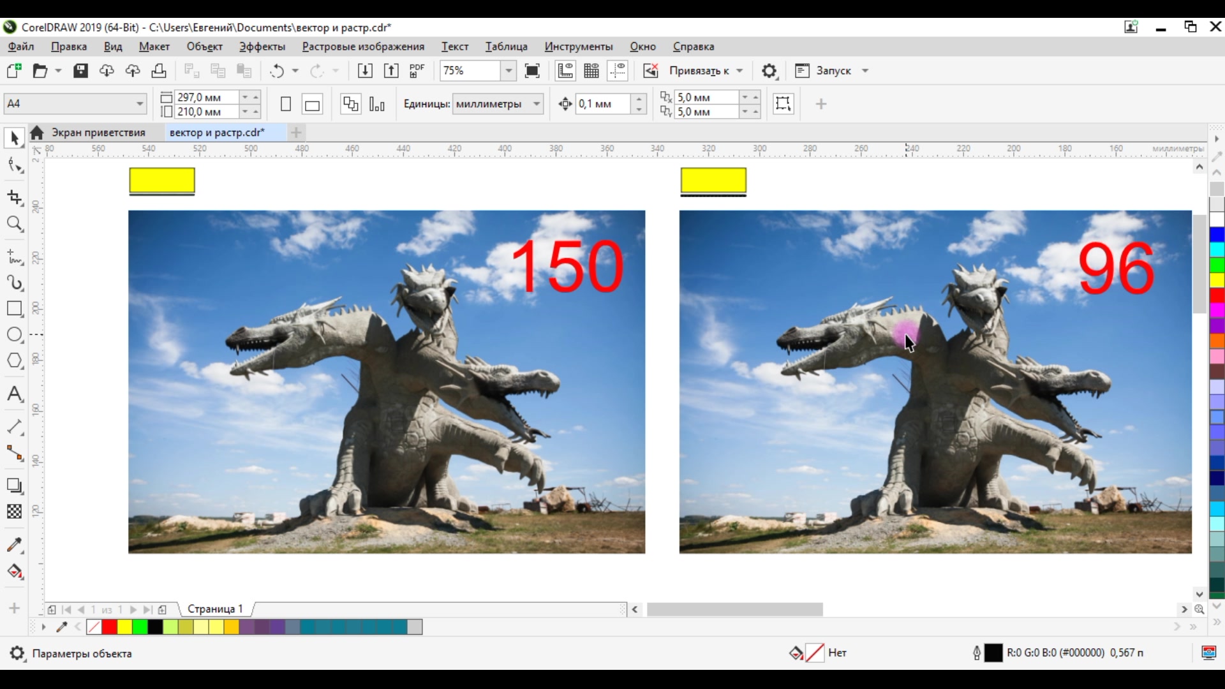Toggle show guidelines
Screen dimensions: 1225x689
[x=618, y=71]
